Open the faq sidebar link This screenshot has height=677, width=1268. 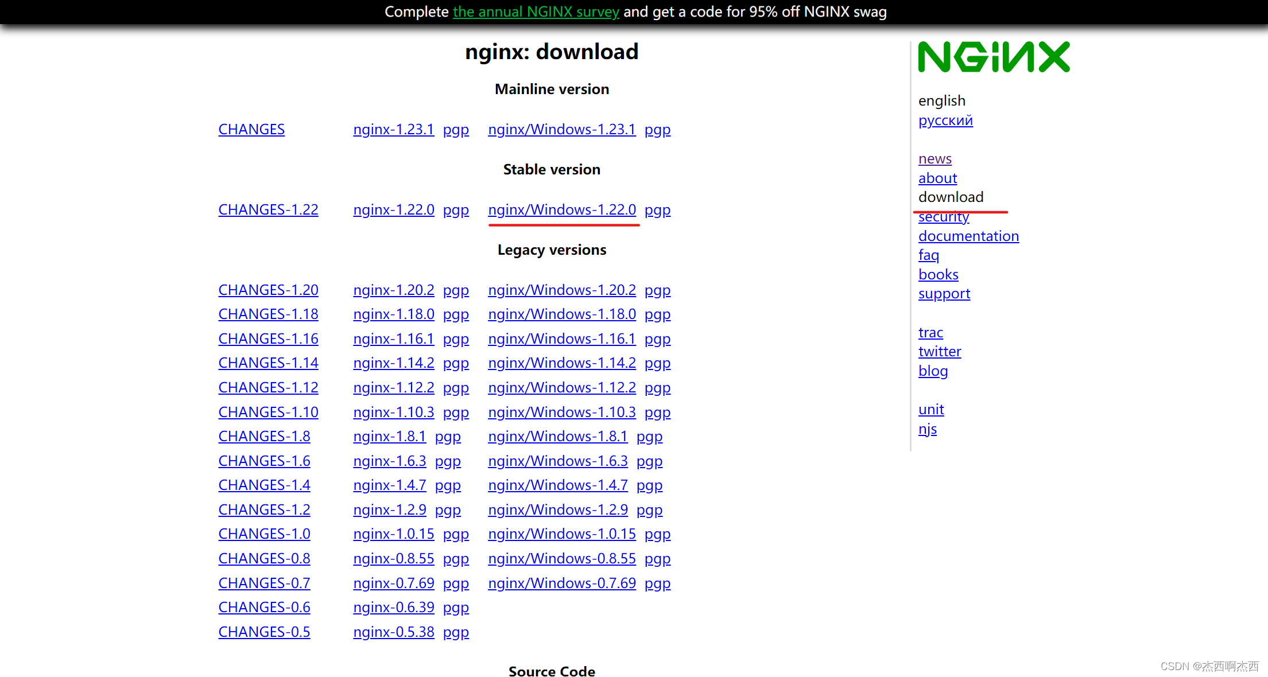(x=928, y=255)
